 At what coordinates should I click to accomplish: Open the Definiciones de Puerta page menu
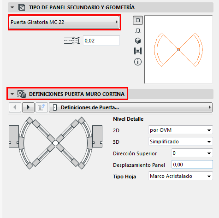(131, 107)
